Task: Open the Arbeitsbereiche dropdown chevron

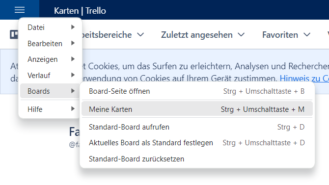Action: pyautogui.click(x=140, y=35)
